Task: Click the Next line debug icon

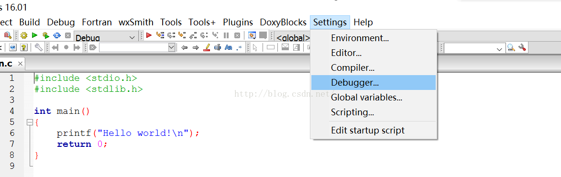Action: pos(171,35)
